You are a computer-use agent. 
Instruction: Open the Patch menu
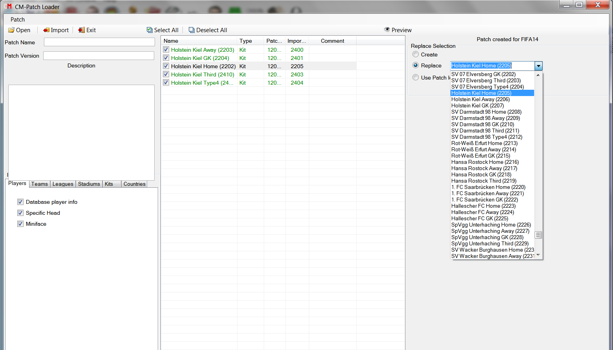18,20
